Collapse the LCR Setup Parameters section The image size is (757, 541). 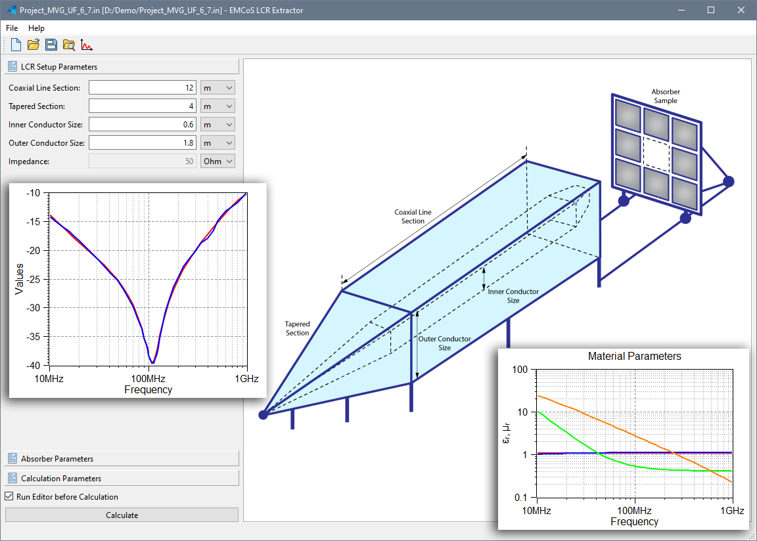coord(122,67)
